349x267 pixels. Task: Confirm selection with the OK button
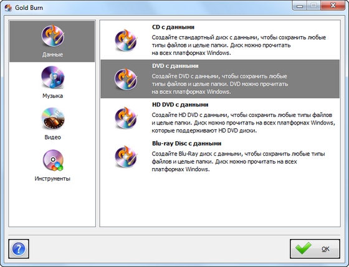pyautogui.click(x=315, y=249)
